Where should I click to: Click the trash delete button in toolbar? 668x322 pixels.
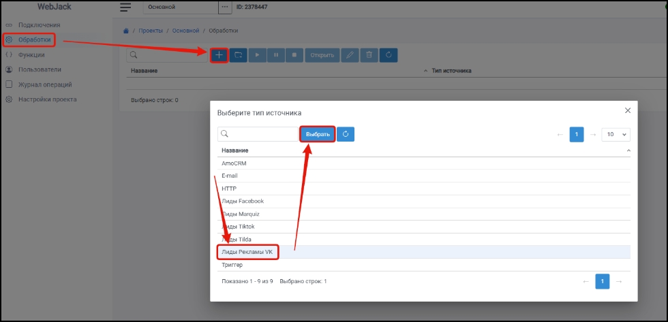point(369,55)
